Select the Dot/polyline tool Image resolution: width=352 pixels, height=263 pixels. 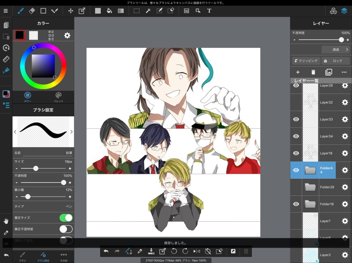pos(55,11)
